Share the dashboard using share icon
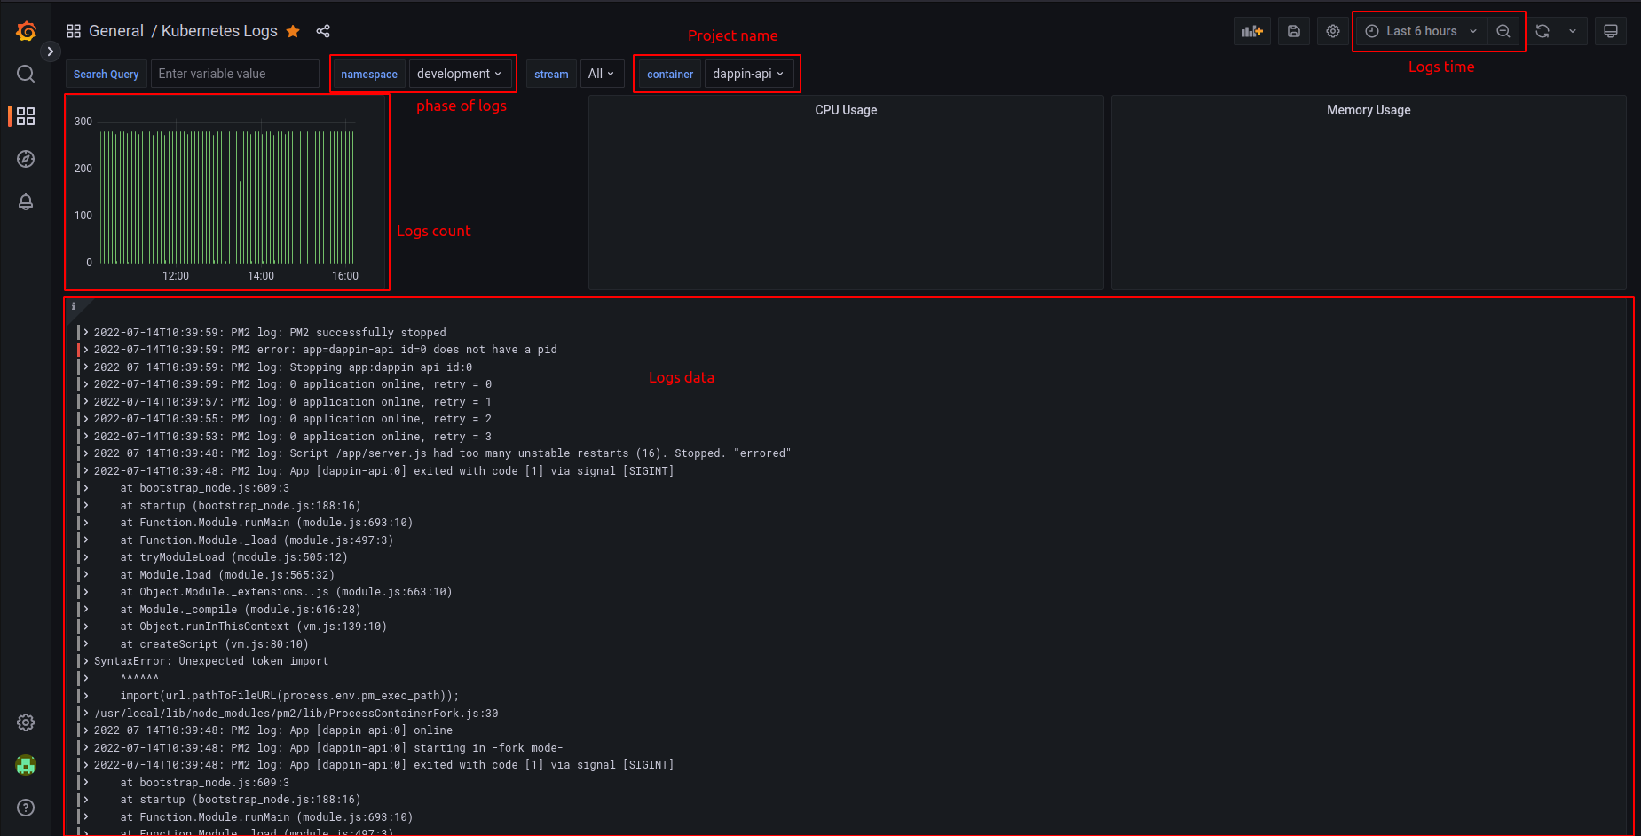Viewport: 1641px width, 836px height. coord(323,32)
